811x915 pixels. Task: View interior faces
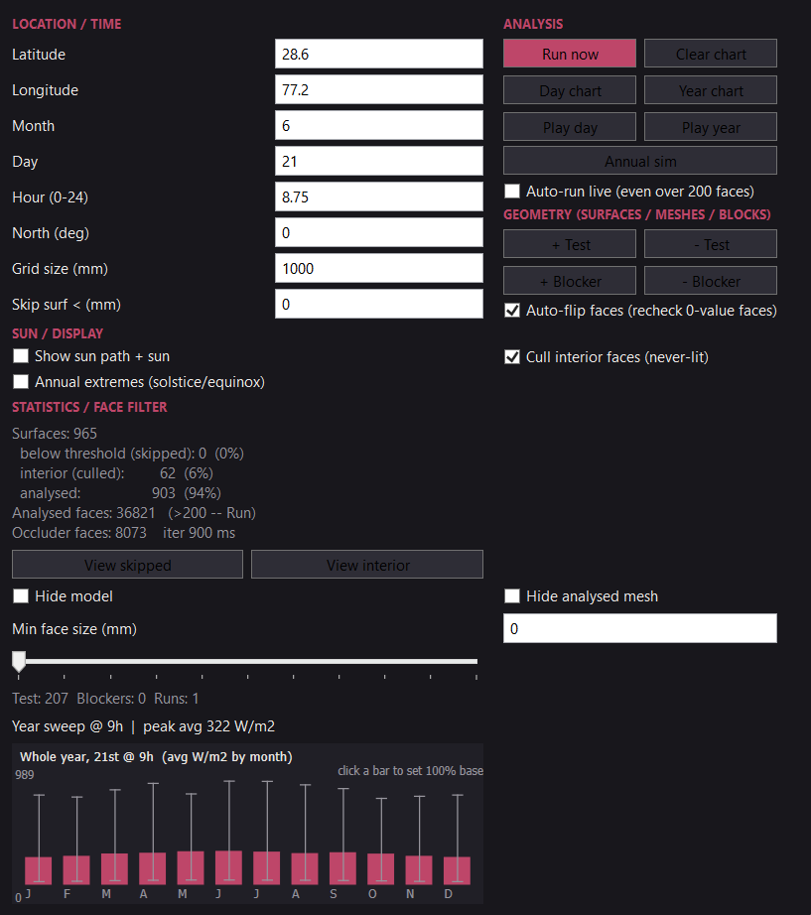(367, 565)
